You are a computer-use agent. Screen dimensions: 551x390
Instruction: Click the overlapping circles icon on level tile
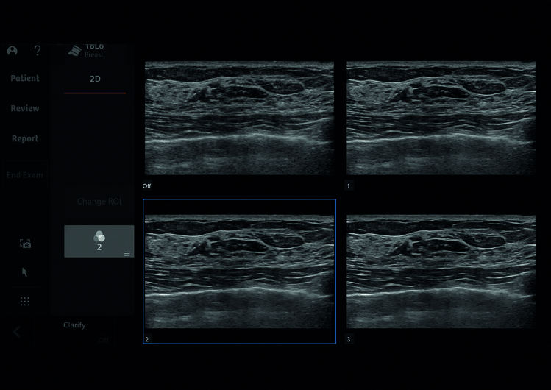point(99,236)
